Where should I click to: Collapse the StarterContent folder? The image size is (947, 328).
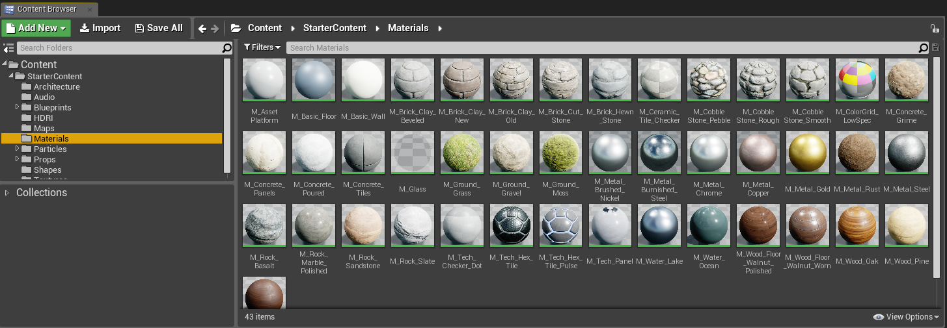(x=11, y=76)
